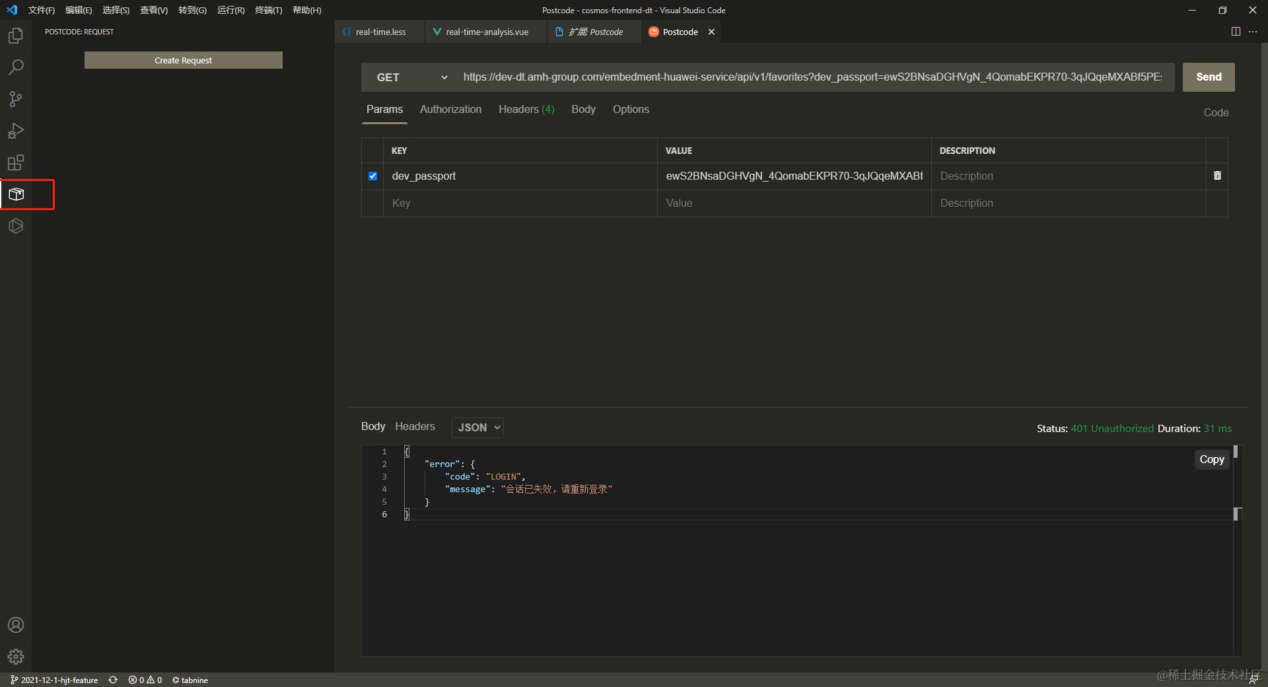
Task: Click the empty Value field in new row
Action: [794, 203]
